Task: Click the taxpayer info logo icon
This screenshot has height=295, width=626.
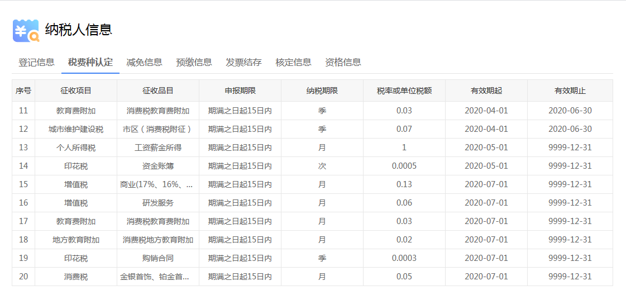Action: tap(26, 31)
